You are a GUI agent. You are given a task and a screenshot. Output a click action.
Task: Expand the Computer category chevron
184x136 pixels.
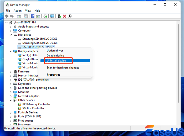pyautogui.click(x=11, y=31)
